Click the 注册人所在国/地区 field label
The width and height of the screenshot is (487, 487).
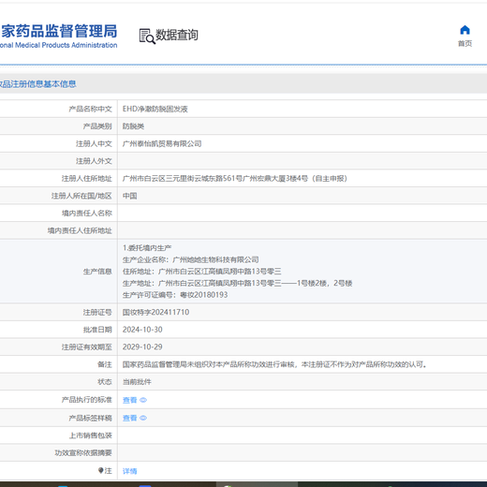click(x=81, y=196)
